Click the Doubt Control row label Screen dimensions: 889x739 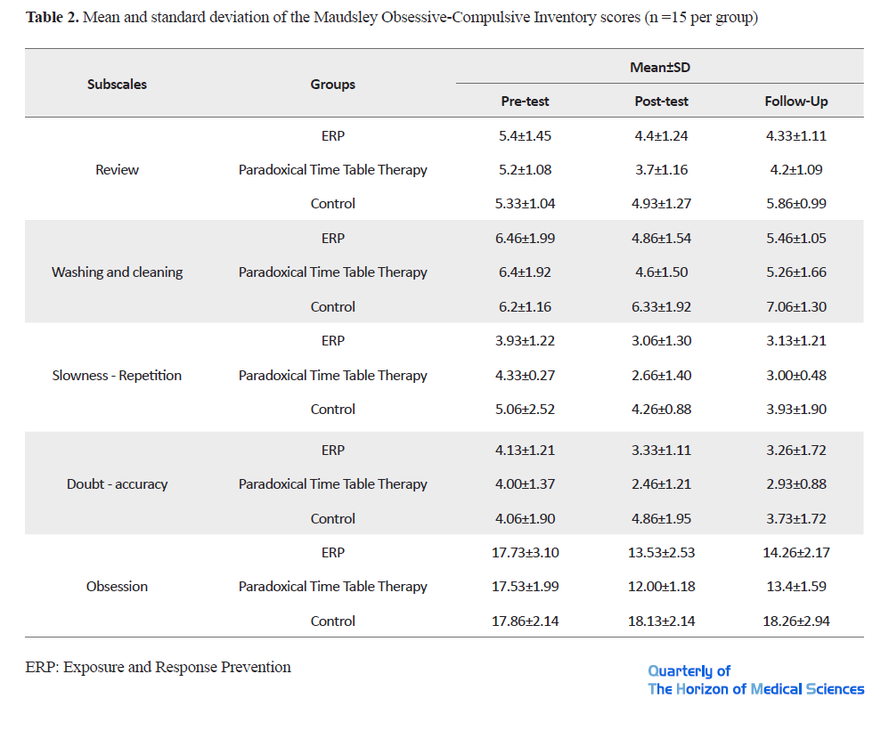pyautogui.click(x=333, y=518)
